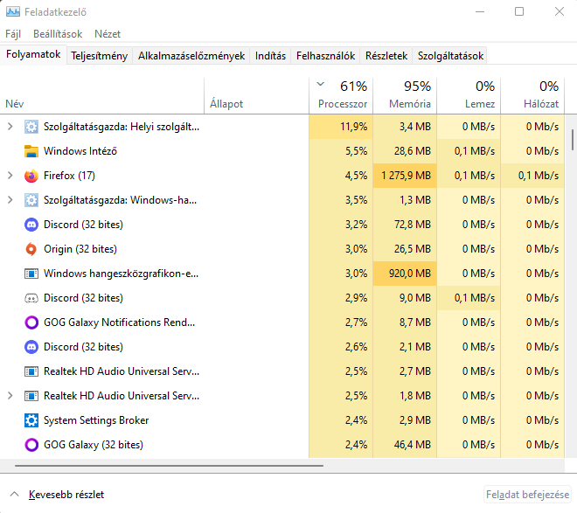This screenshot has width=577, height=513.
Task: Click the vertical scrollbar of process list
Action: pos(573,140)
